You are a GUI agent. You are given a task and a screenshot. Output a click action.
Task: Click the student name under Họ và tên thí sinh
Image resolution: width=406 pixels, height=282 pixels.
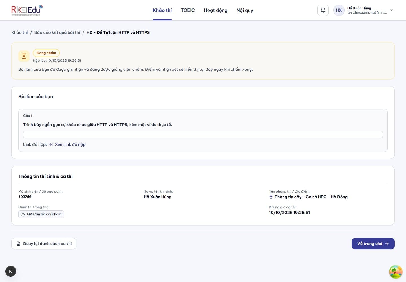[x=158, y=197]
